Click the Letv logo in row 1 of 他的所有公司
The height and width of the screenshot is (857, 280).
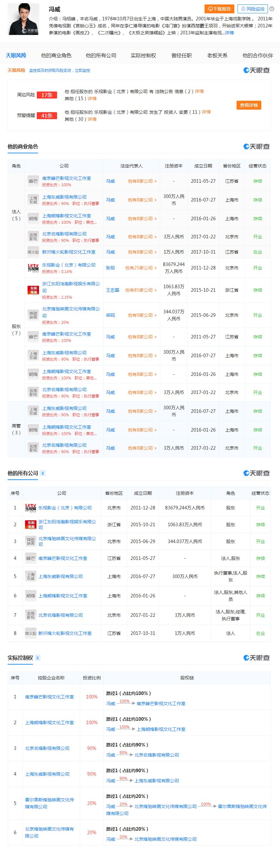(30, 508)
